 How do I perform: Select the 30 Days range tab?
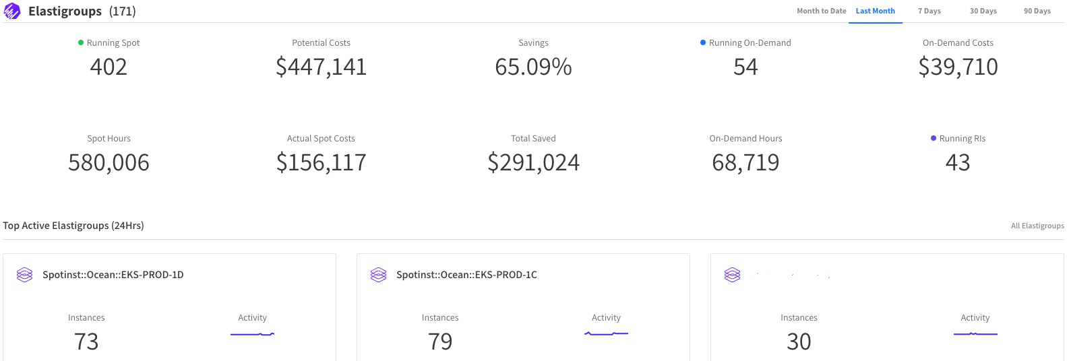[983, 11]
